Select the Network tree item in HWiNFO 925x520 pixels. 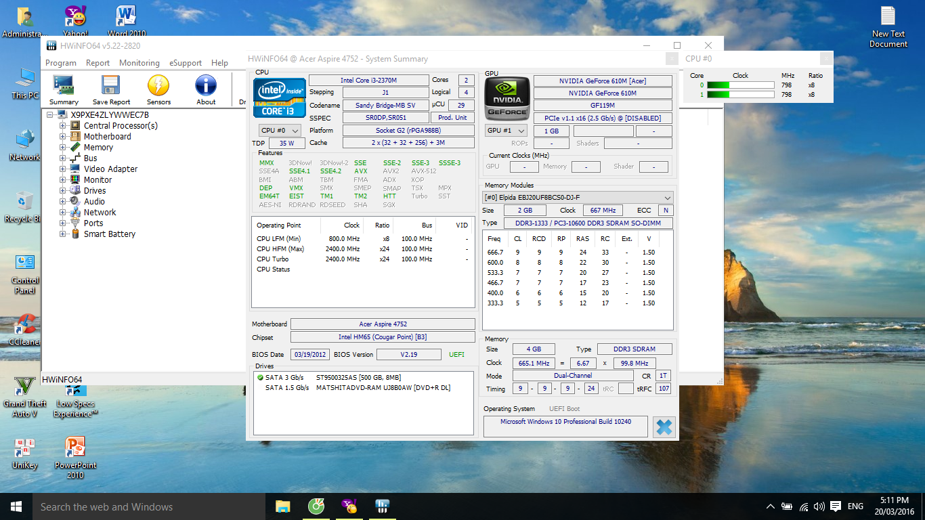click(100, 213)
